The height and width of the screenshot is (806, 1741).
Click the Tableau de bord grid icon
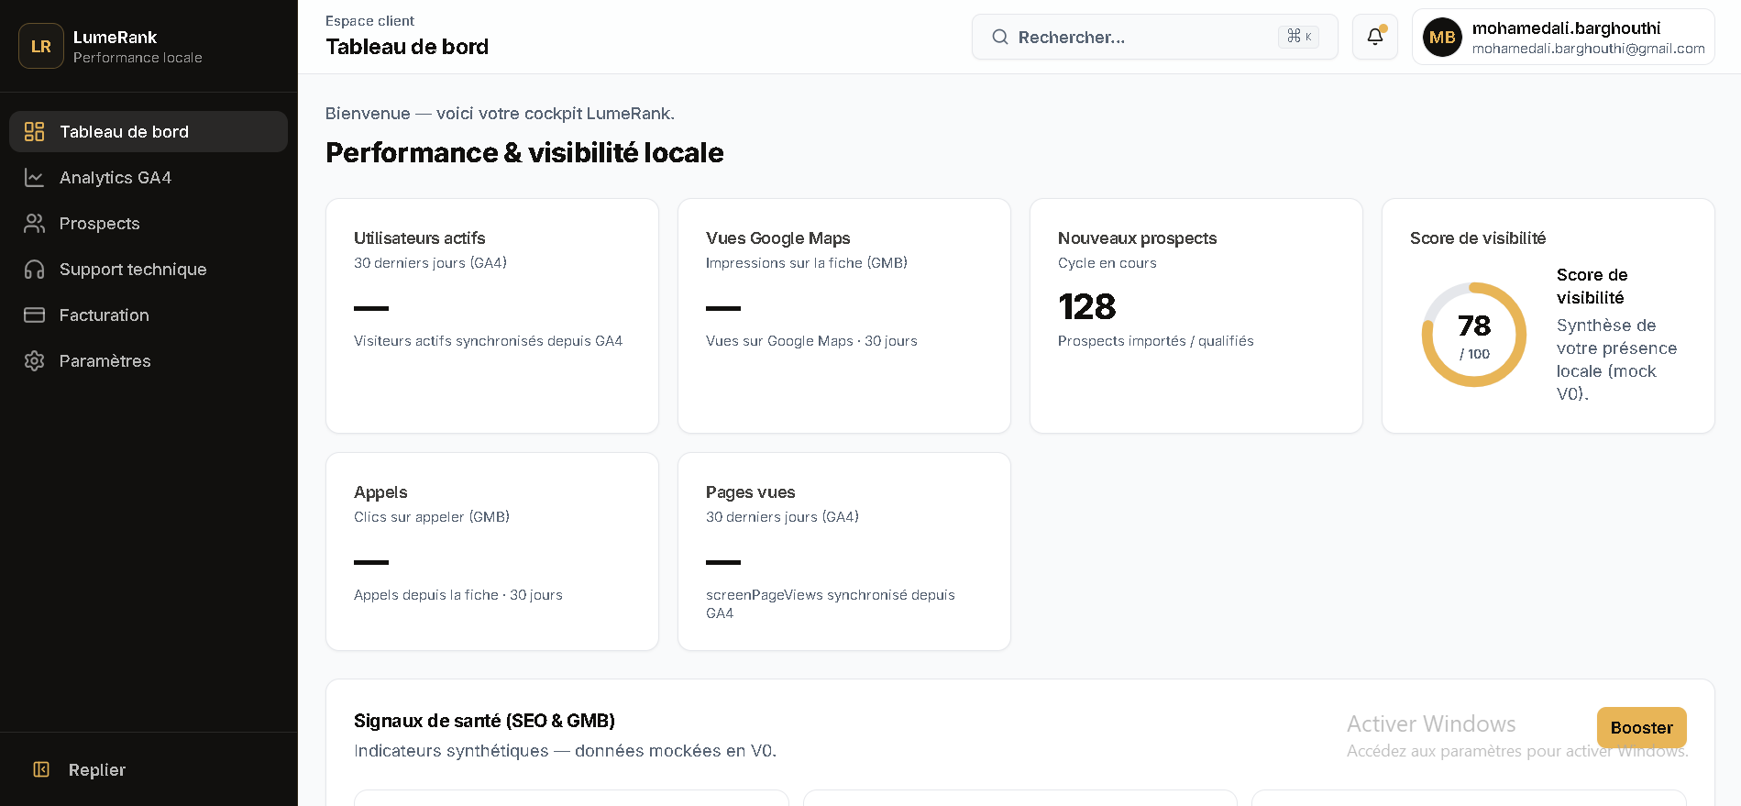34,132
